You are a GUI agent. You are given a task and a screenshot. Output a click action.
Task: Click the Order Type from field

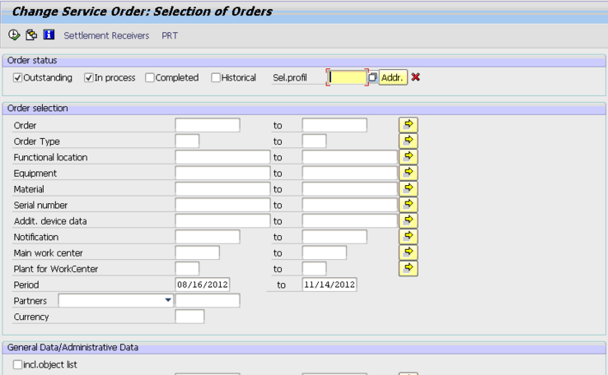click(x=187, y=141)
